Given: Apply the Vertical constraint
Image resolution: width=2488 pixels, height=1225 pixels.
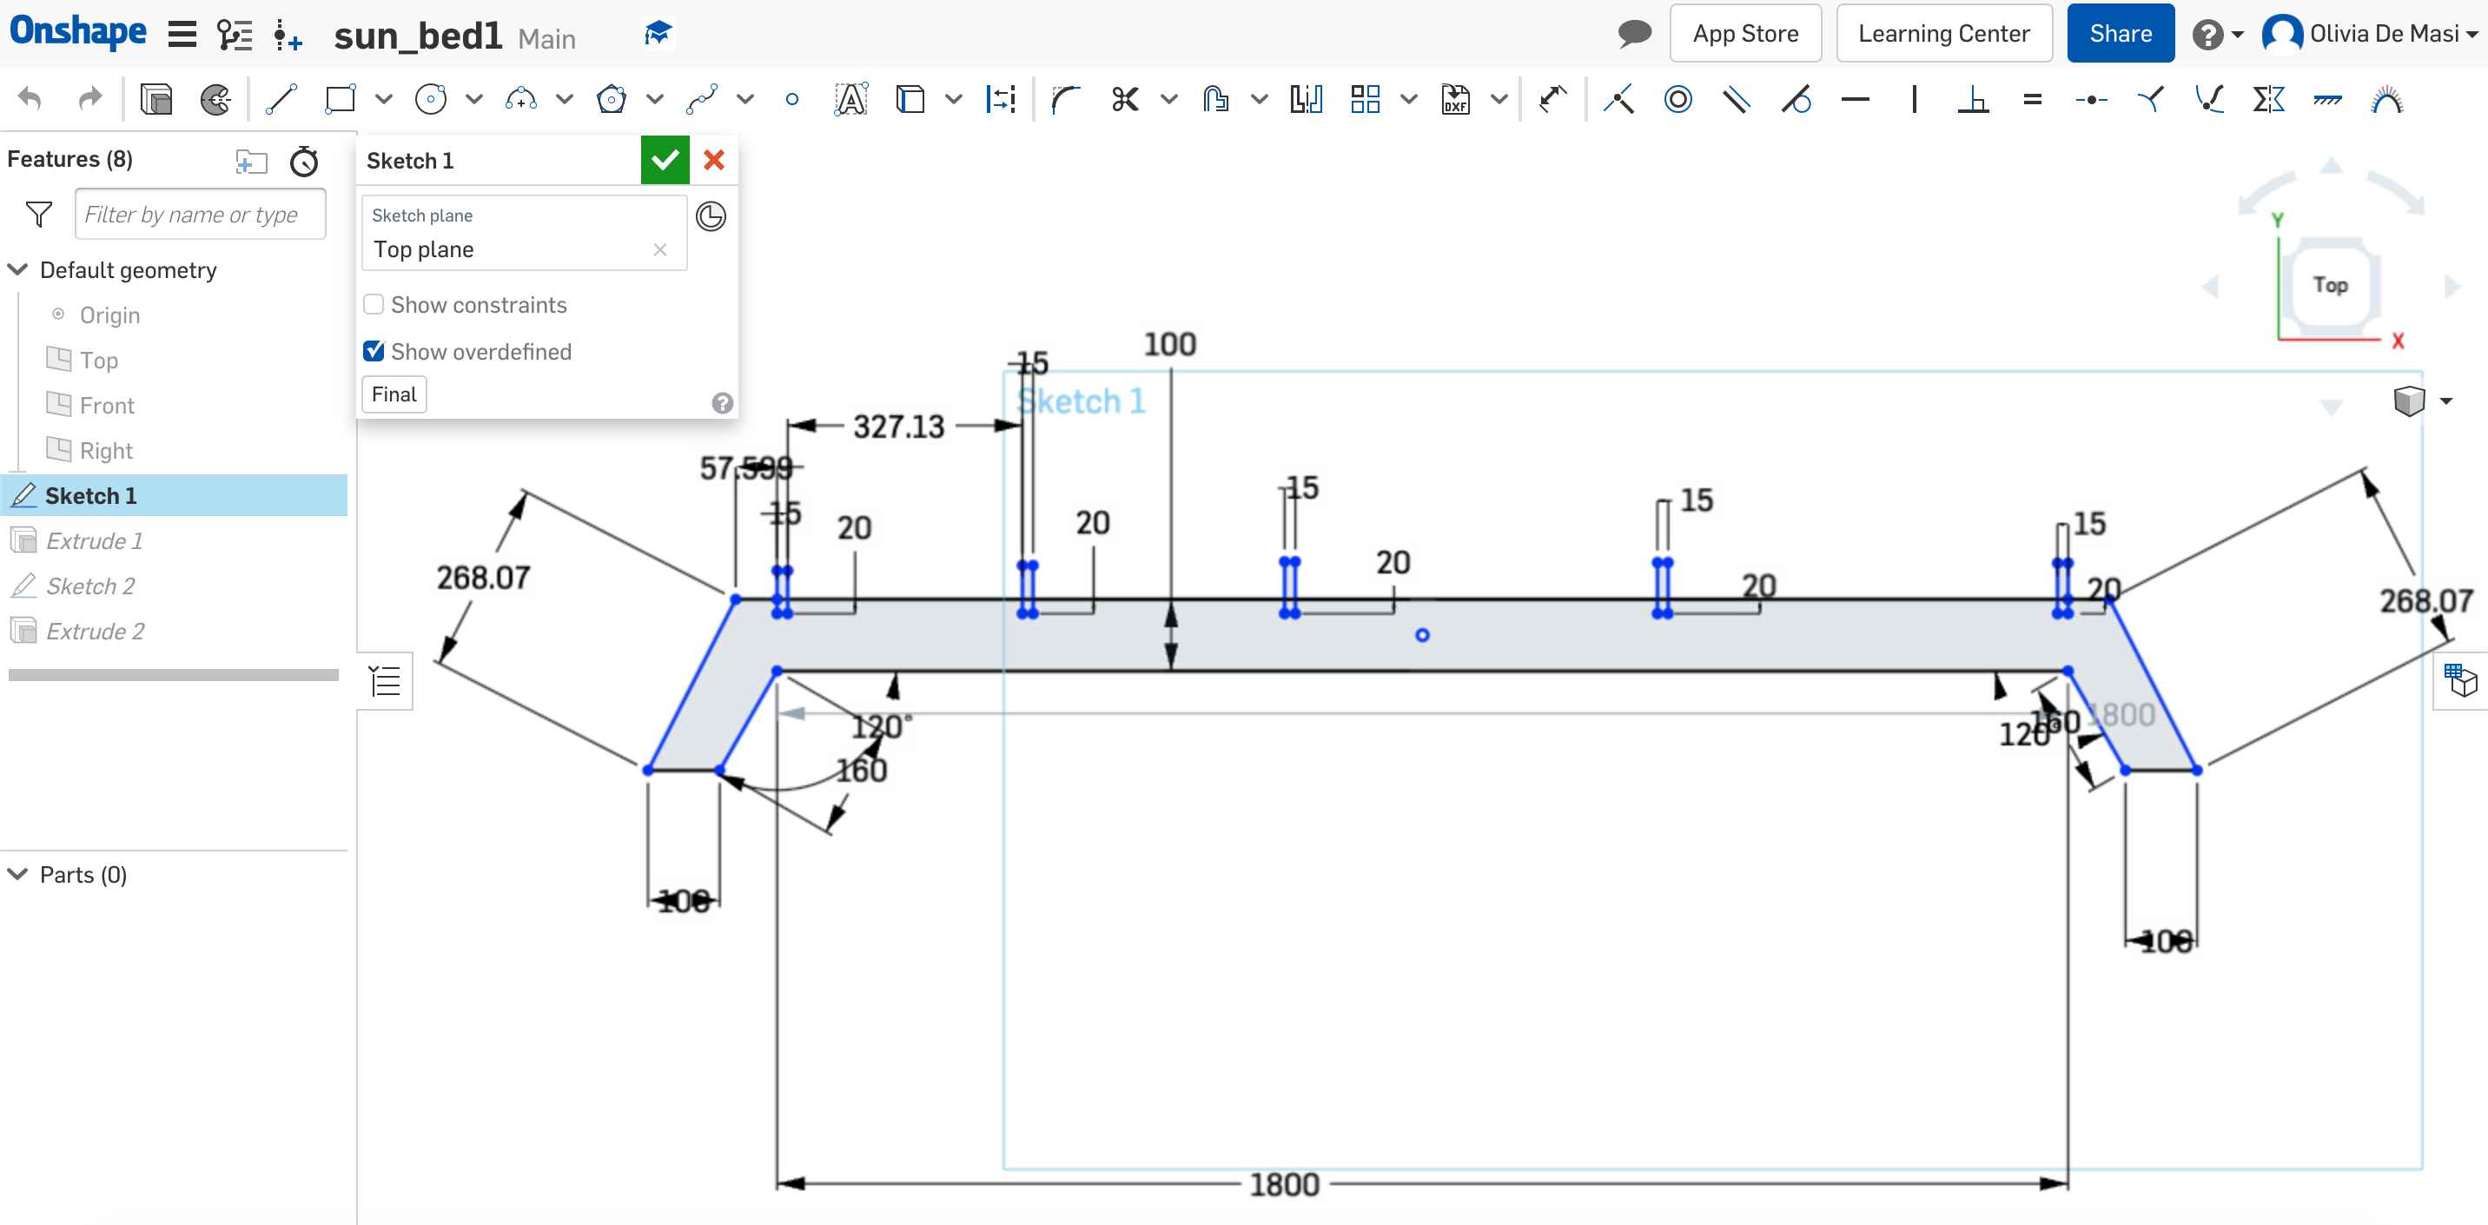Looking at the screenshot, I should click(x=1915, y=98).
